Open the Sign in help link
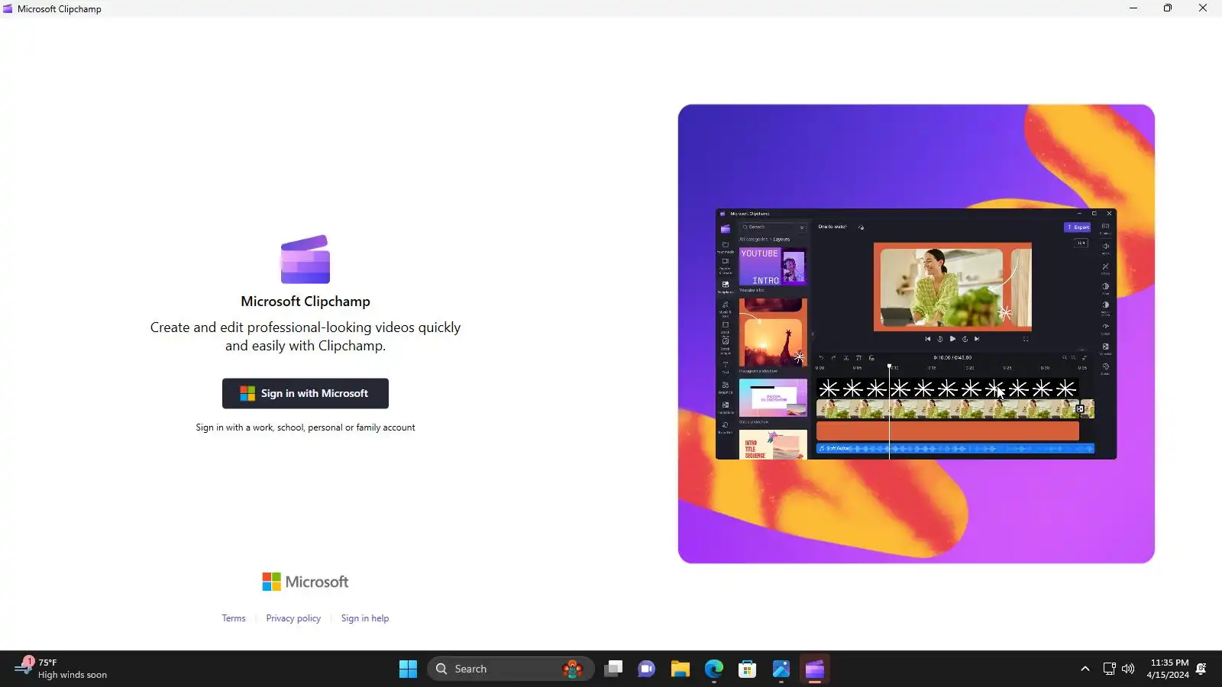Viewport: 1222px width, 687px height. pyautogui.click(x=365, y=618)
